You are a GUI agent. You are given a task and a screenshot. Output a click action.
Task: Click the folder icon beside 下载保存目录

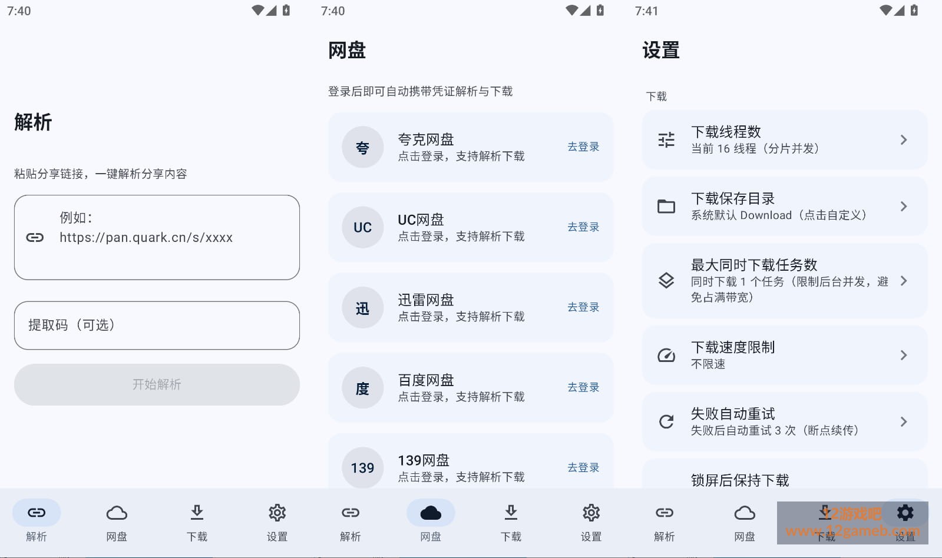666,206
